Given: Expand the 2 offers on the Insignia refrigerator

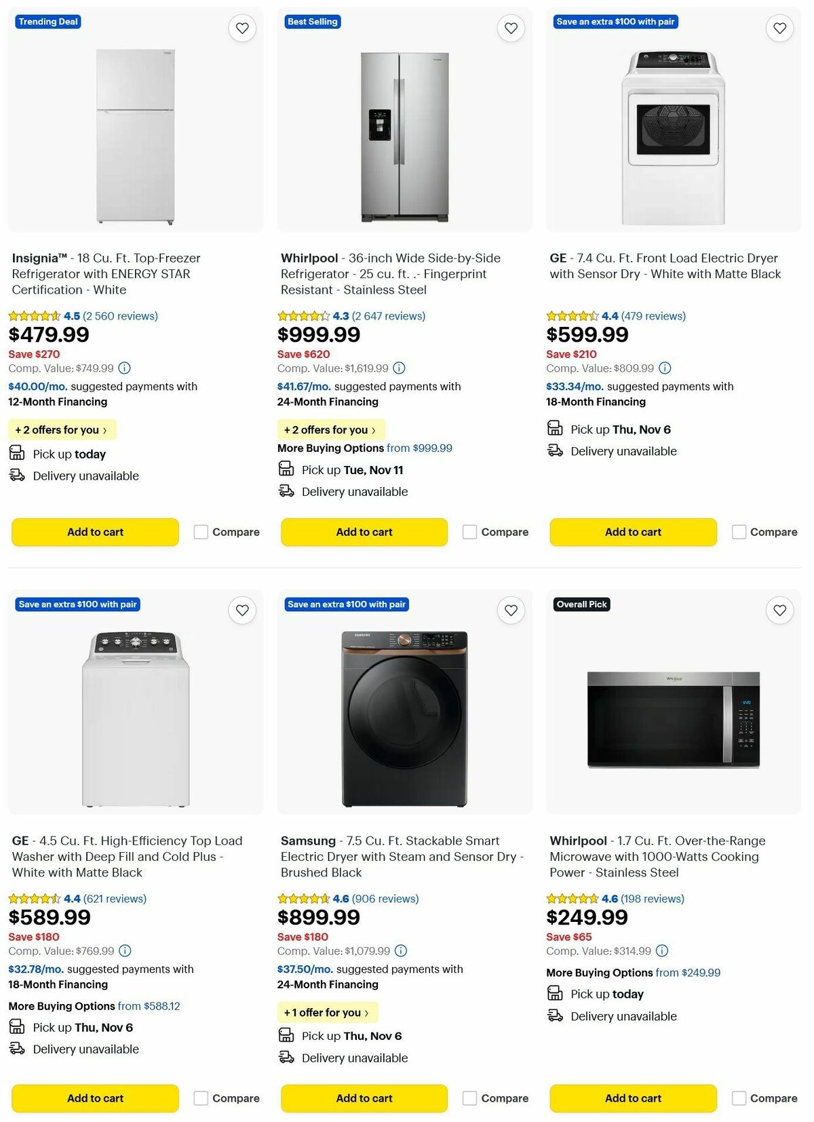Looking at the screenshot, I should click(62, 429).
